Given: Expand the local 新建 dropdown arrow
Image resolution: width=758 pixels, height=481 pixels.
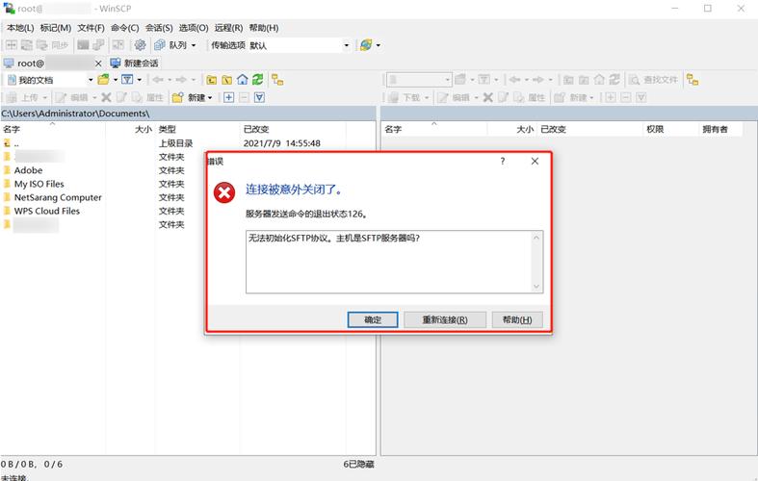Looking at the screenshot, I should coord(210,98).
